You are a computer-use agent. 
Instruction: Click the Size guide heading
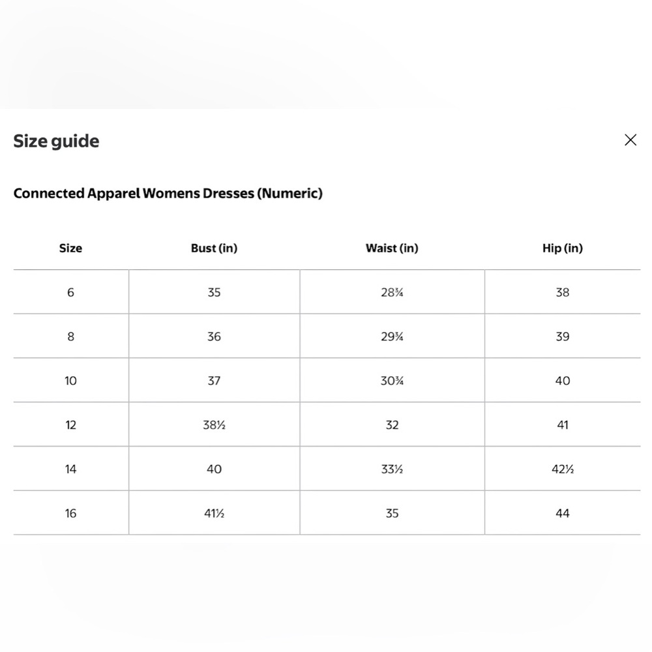(56, 141)
